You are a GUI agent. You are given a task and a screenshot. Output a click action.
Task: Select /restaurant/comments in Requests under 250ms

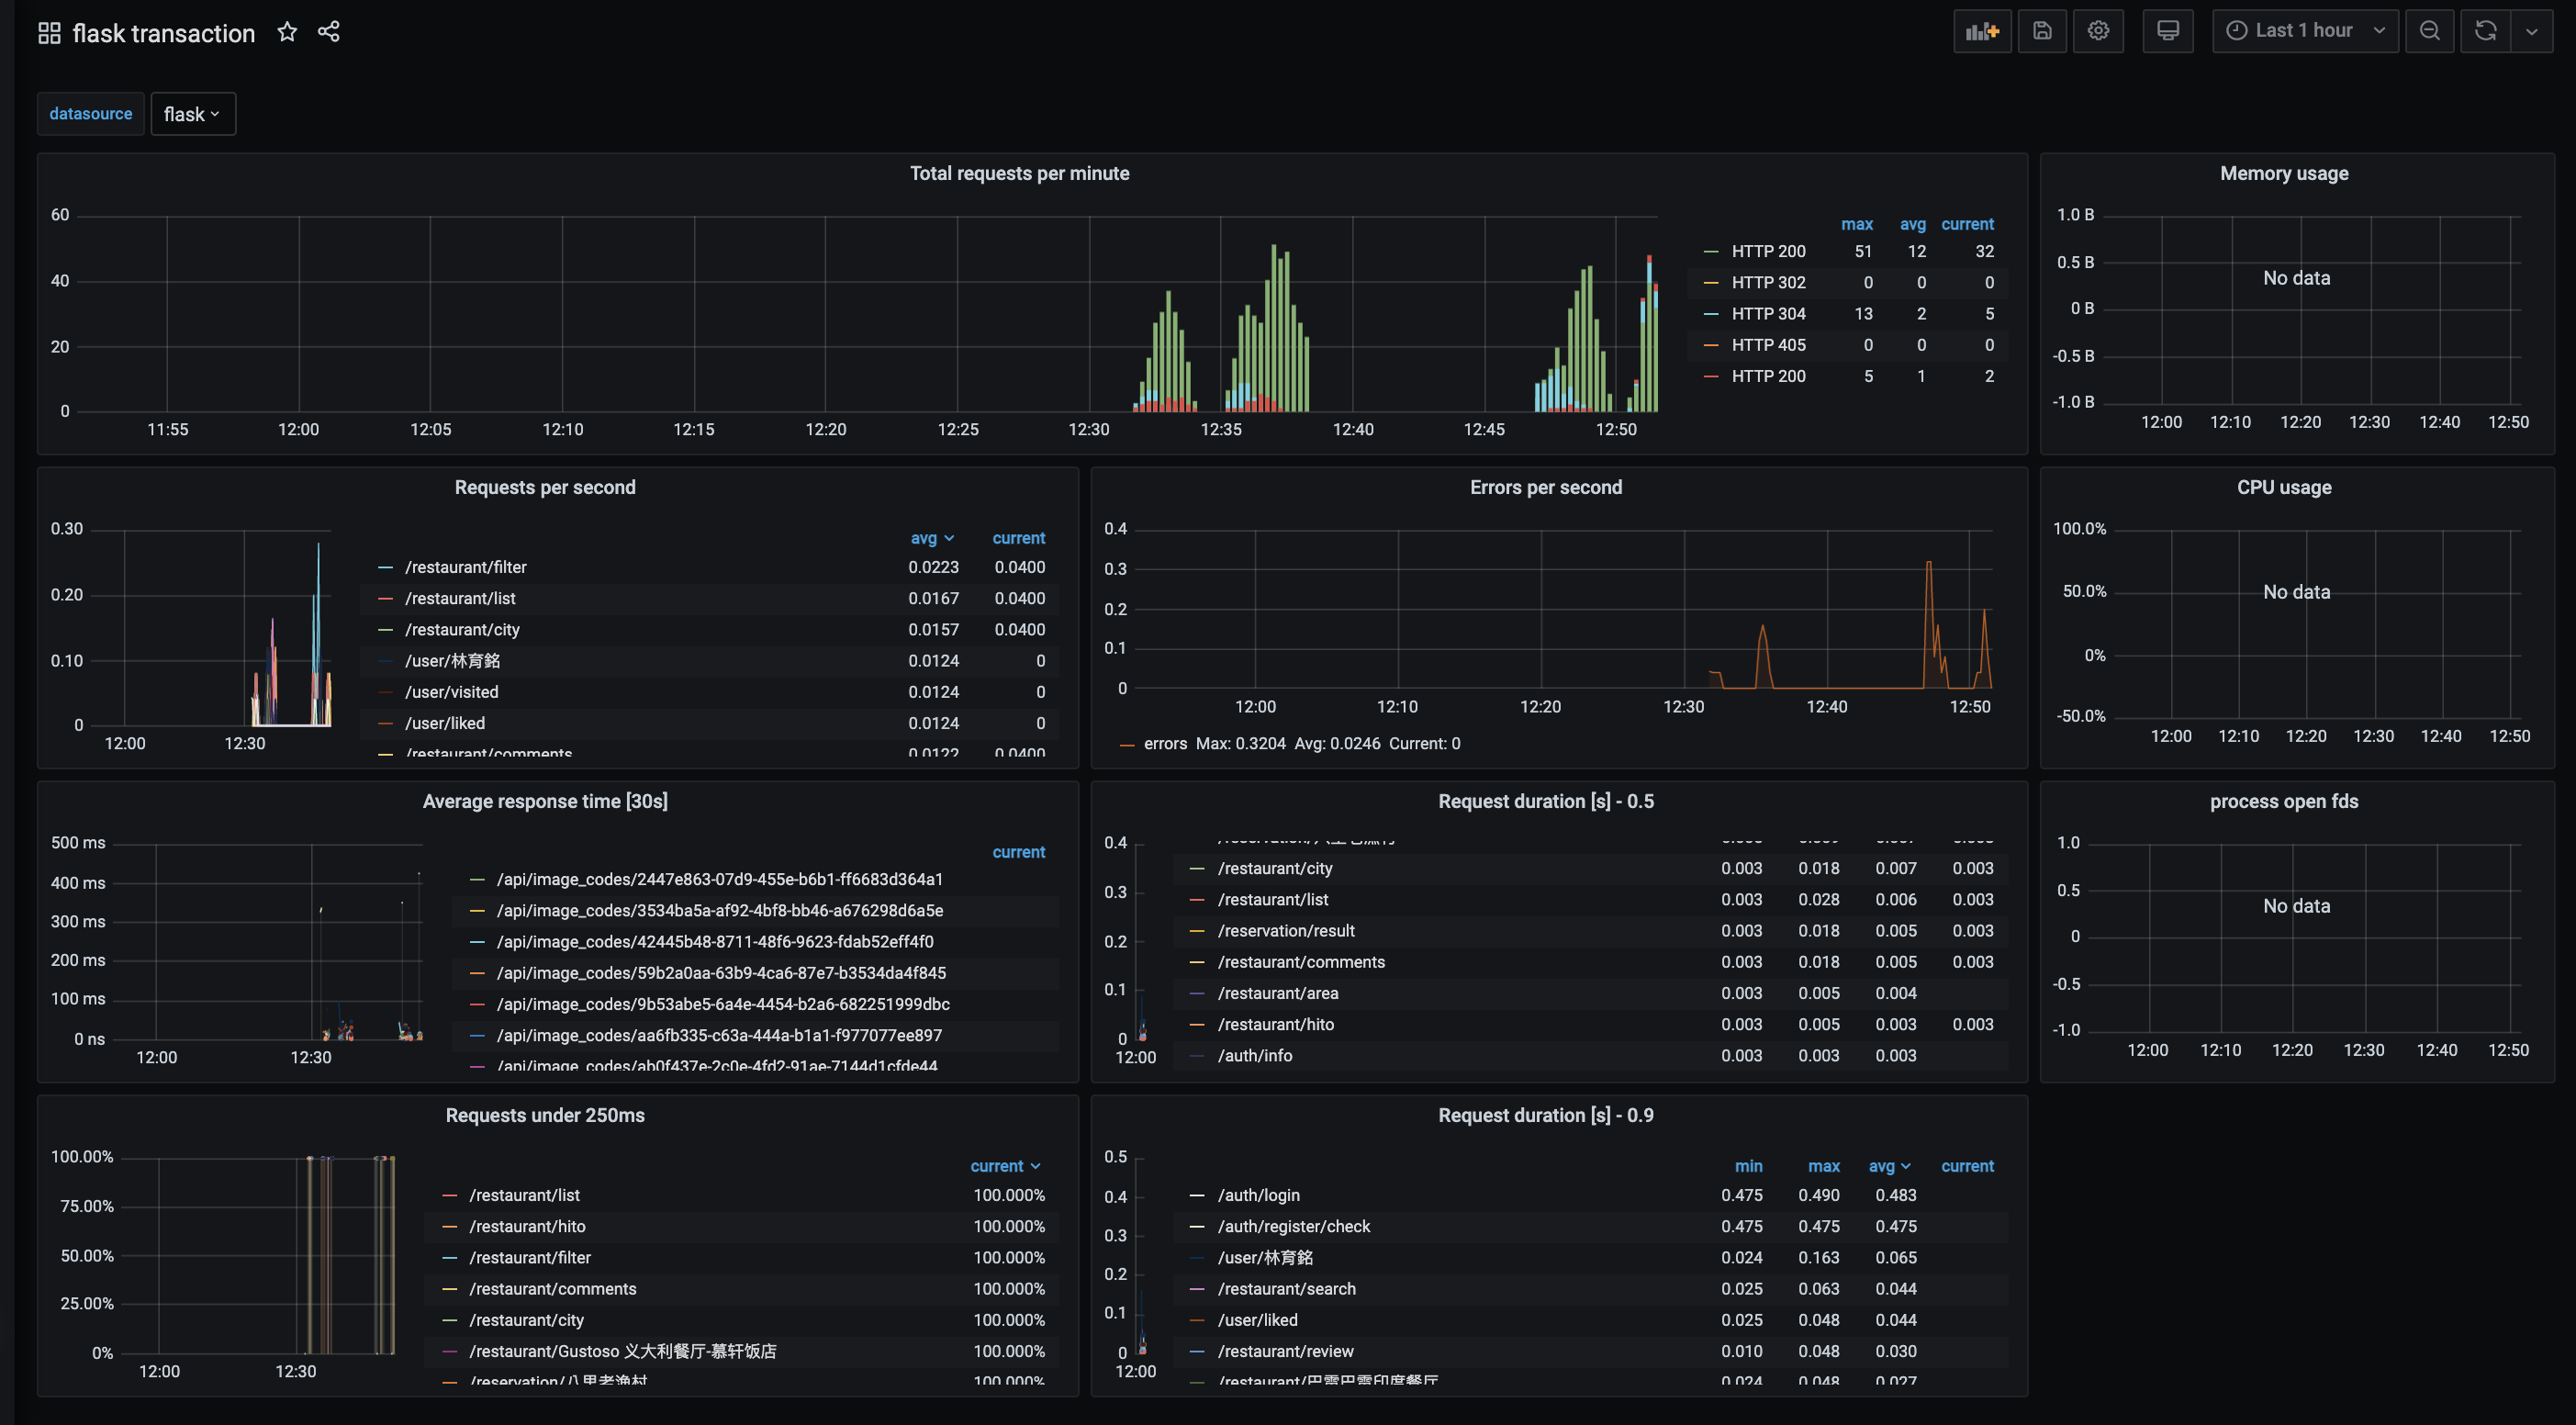coord(552,1289)
